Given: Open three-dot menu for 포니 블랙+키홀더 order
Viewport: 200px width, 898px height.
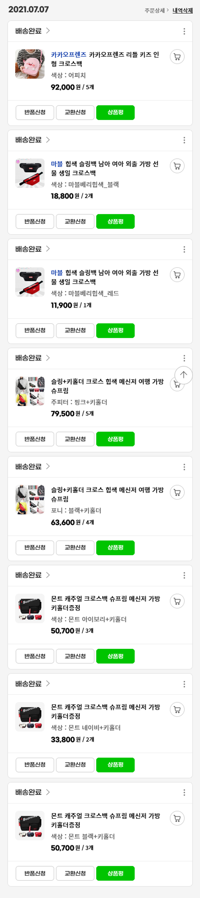Looking at the screenshot, I should (184, 467).
